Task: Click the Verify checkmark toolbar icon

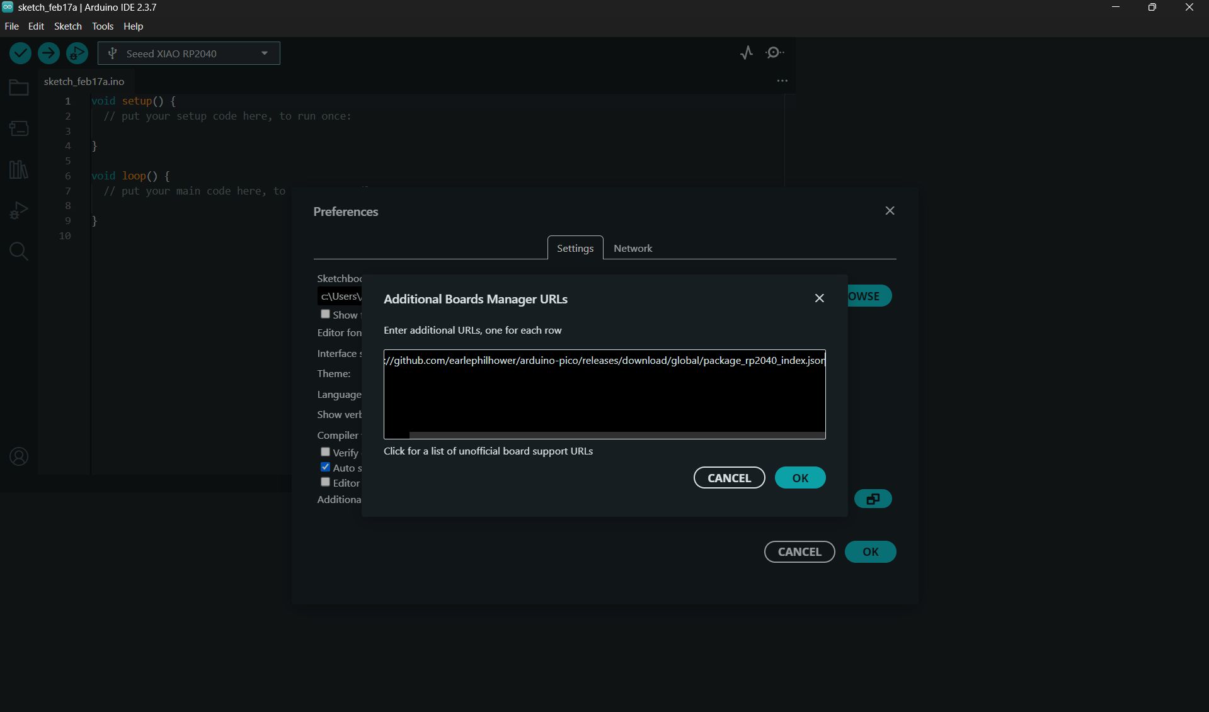Action: 20,54
